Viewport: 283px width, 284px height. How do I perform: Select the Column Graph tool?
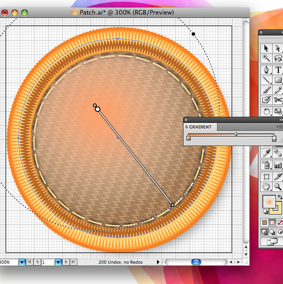278,165
